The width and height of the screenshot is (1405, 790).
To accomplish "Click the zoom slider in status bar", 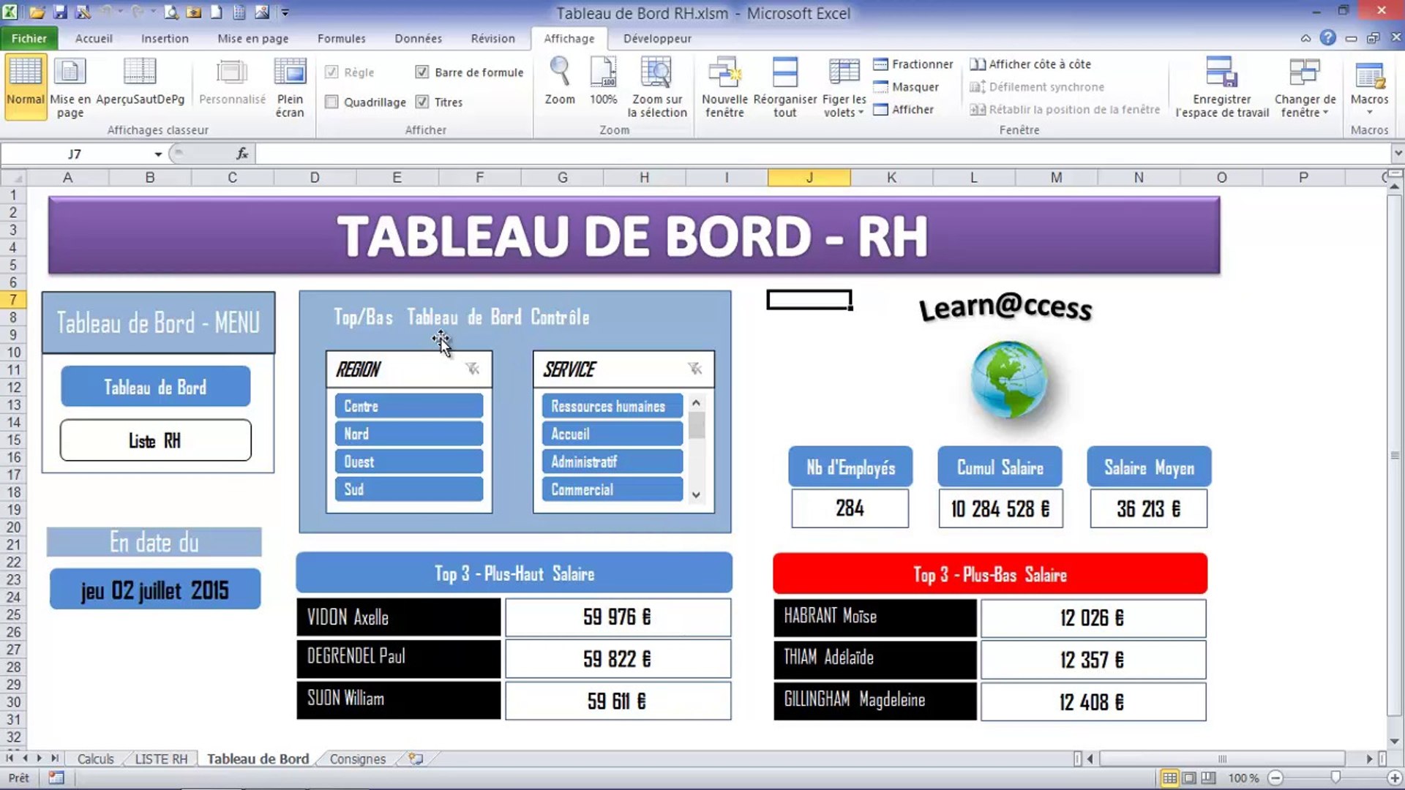I will (x=1335, y=778).
